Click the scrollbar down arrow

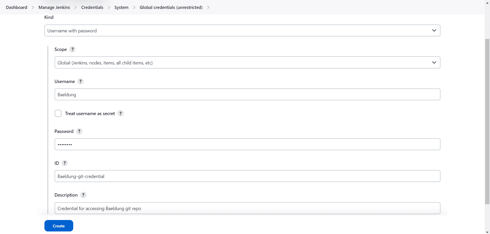coord(487,232)
